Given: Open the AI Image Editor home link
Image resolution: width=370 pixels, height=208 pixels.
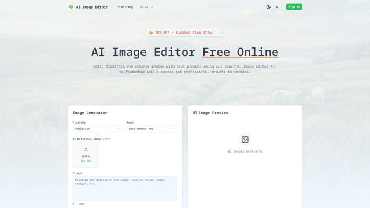Looking at the screenshot, I should pyautogui.click(x=88, y=7).
